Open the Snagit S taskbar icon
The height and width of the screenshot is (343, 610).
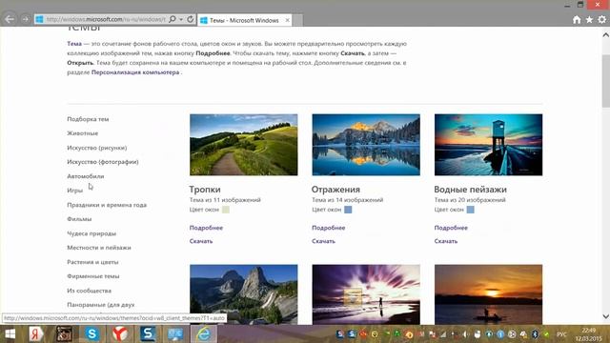click(148, 334)
